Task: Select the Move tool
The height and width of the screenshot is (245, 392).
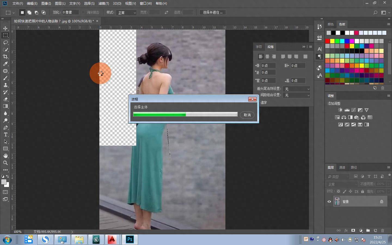Action: 5,28
